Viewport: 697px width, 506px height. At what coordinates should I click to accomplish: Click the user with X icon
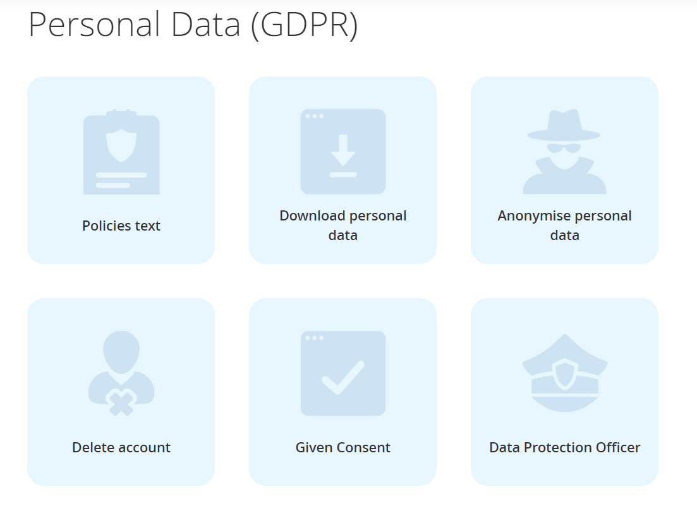coord(121,373)
